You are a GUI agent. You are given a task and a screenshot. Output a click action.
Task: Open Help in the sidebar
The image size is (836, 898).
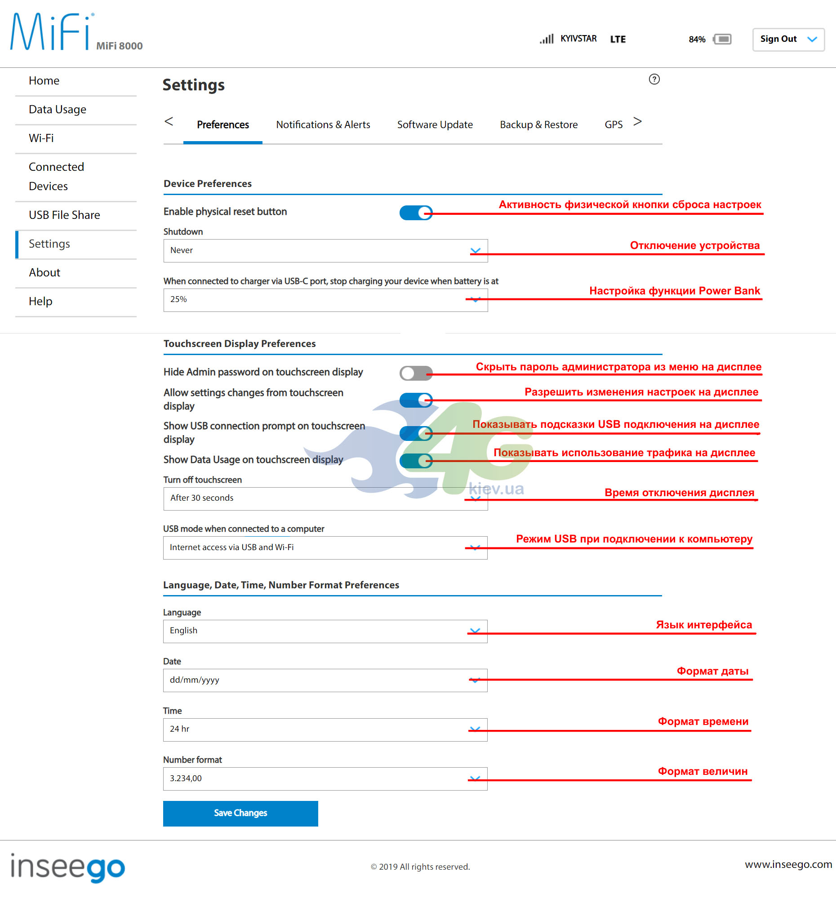pos(76,301)
